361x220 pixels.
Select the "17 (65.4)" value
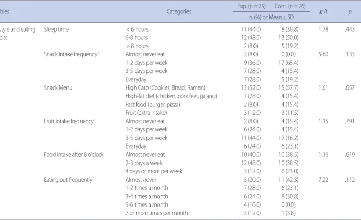288,63
